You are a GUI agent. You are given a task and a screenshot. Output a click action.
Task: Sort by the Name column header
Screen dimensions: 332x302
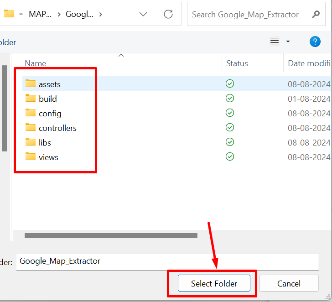pos(36,63)
